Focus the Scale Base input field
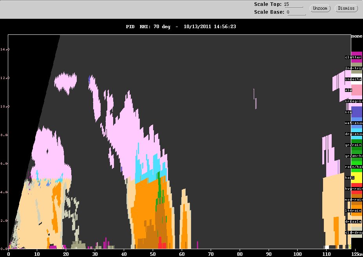363x257 pixels. [296, 12]
